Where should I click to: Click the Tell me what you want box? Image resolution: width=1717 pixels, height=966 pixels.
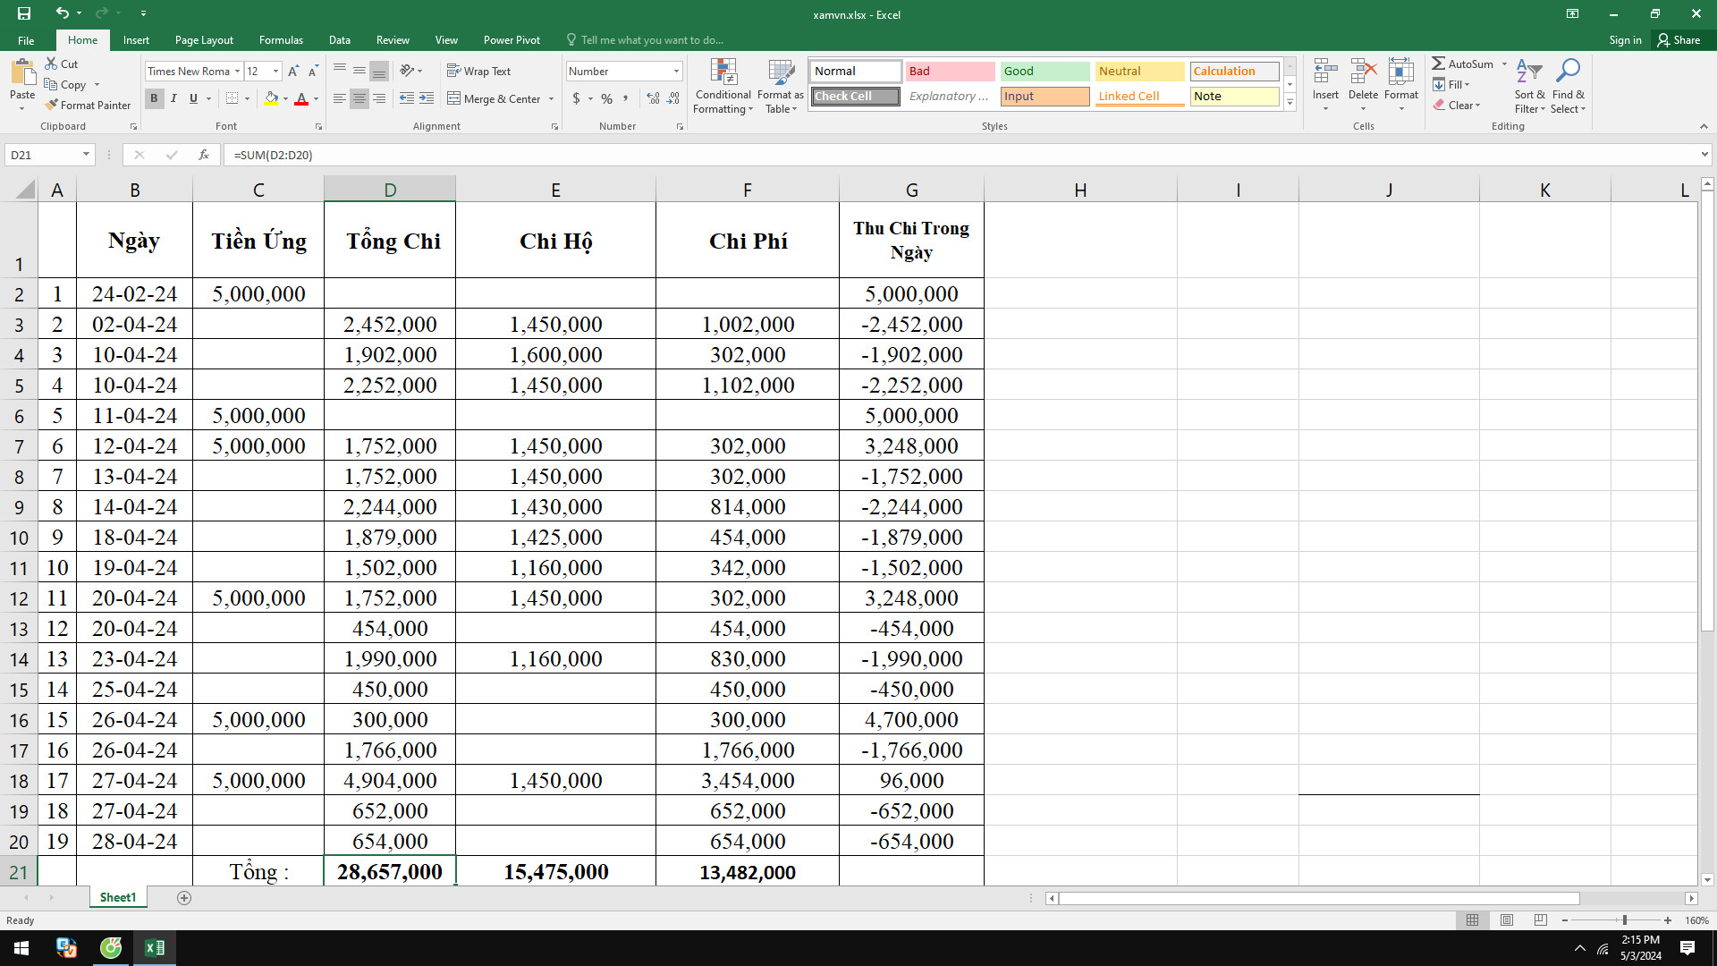[x=646, y=39]
